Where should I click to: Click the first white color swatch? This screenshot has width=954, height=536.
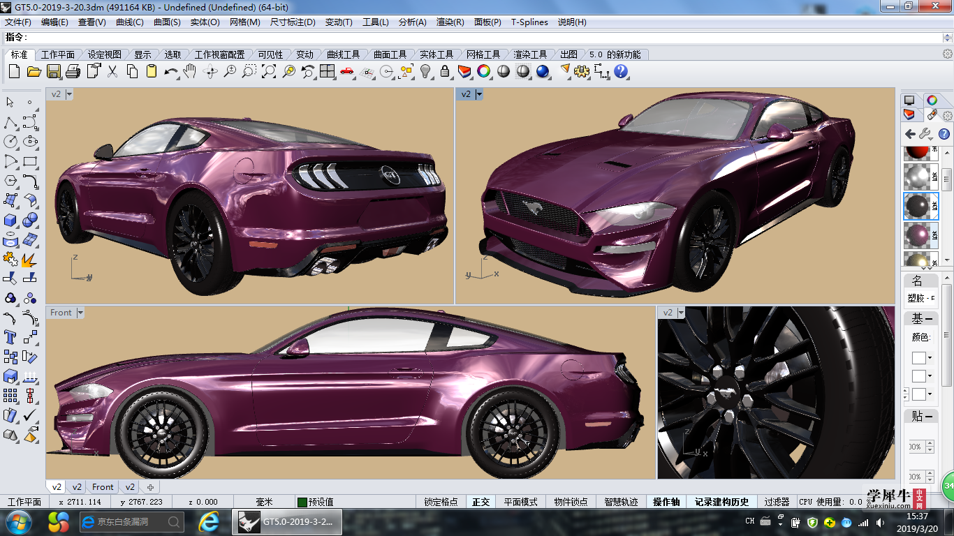(x=919, y=358)
